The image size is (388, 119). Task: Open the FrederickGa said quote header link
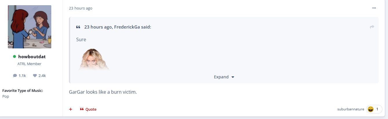118,27
